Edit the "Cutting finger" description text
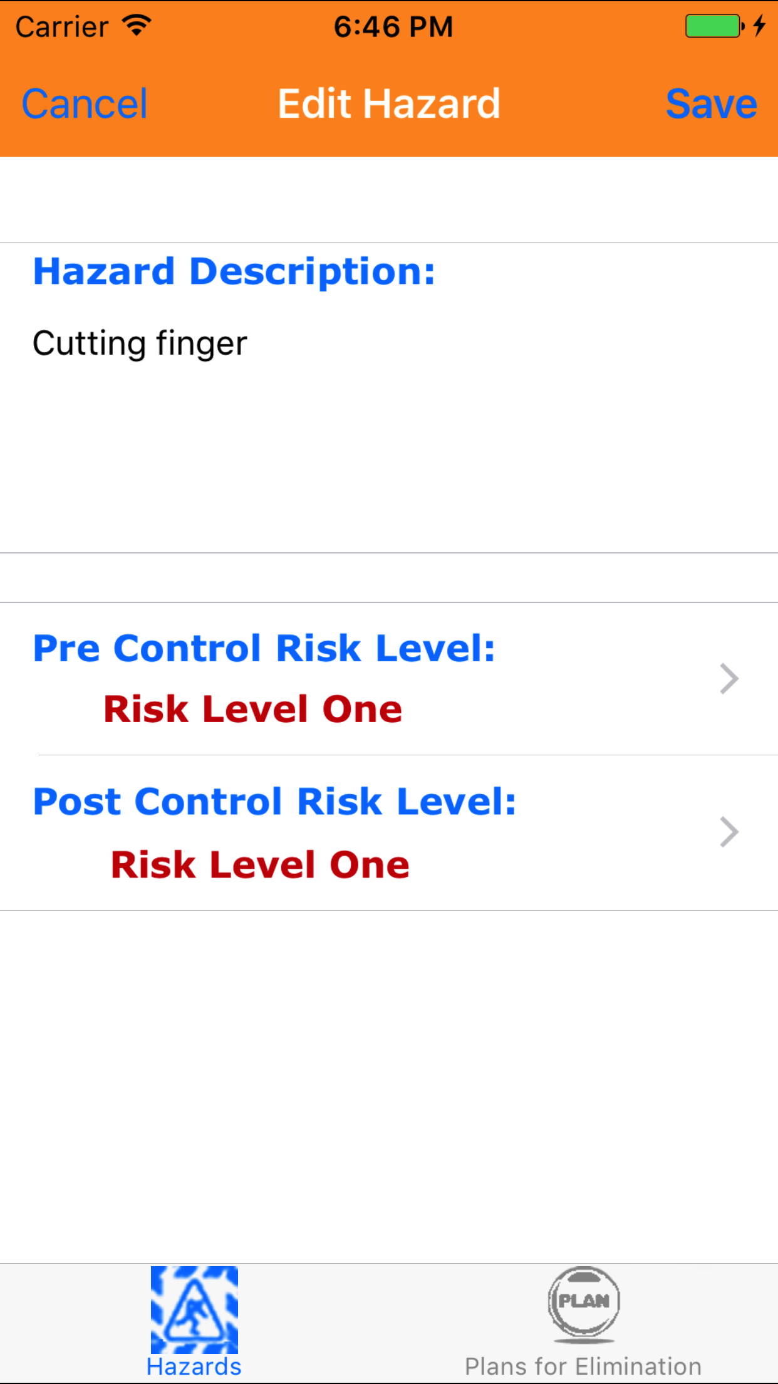Viewport: 778px width, 1384px height. (140, 343)
